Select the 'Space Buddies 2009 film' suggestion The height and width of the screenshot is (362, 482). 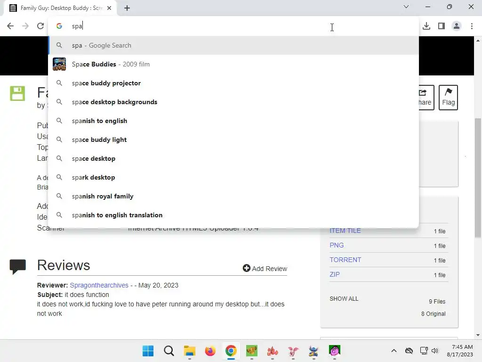click(233, 64)
